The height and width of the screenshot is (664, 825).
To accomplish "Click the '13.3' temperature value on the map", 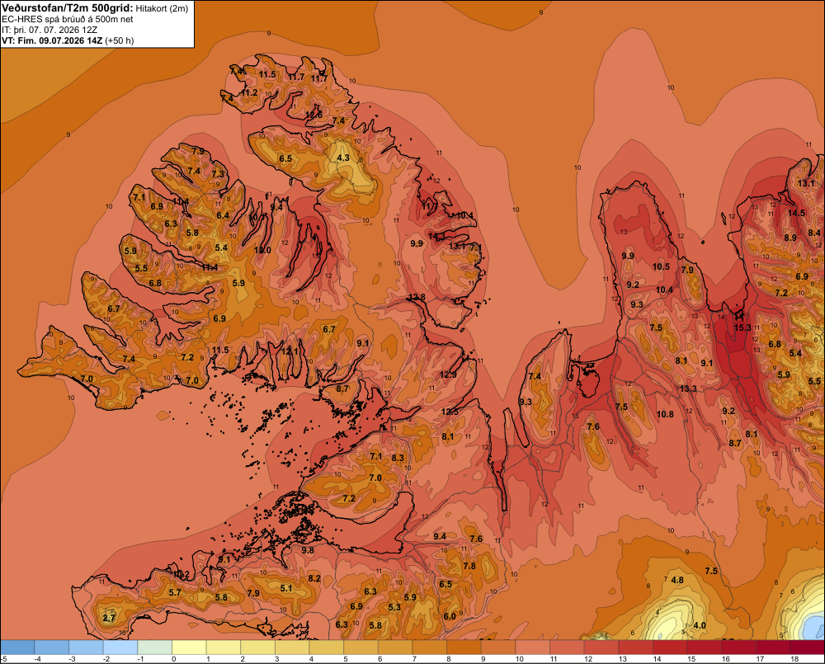I will point(688,389).
